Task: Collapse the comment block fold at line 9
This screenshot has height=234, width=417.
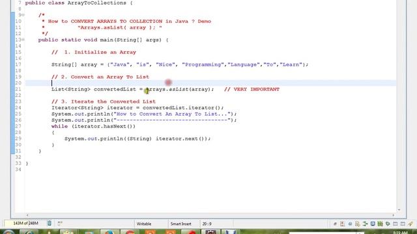Action: [x=23, y=15]
